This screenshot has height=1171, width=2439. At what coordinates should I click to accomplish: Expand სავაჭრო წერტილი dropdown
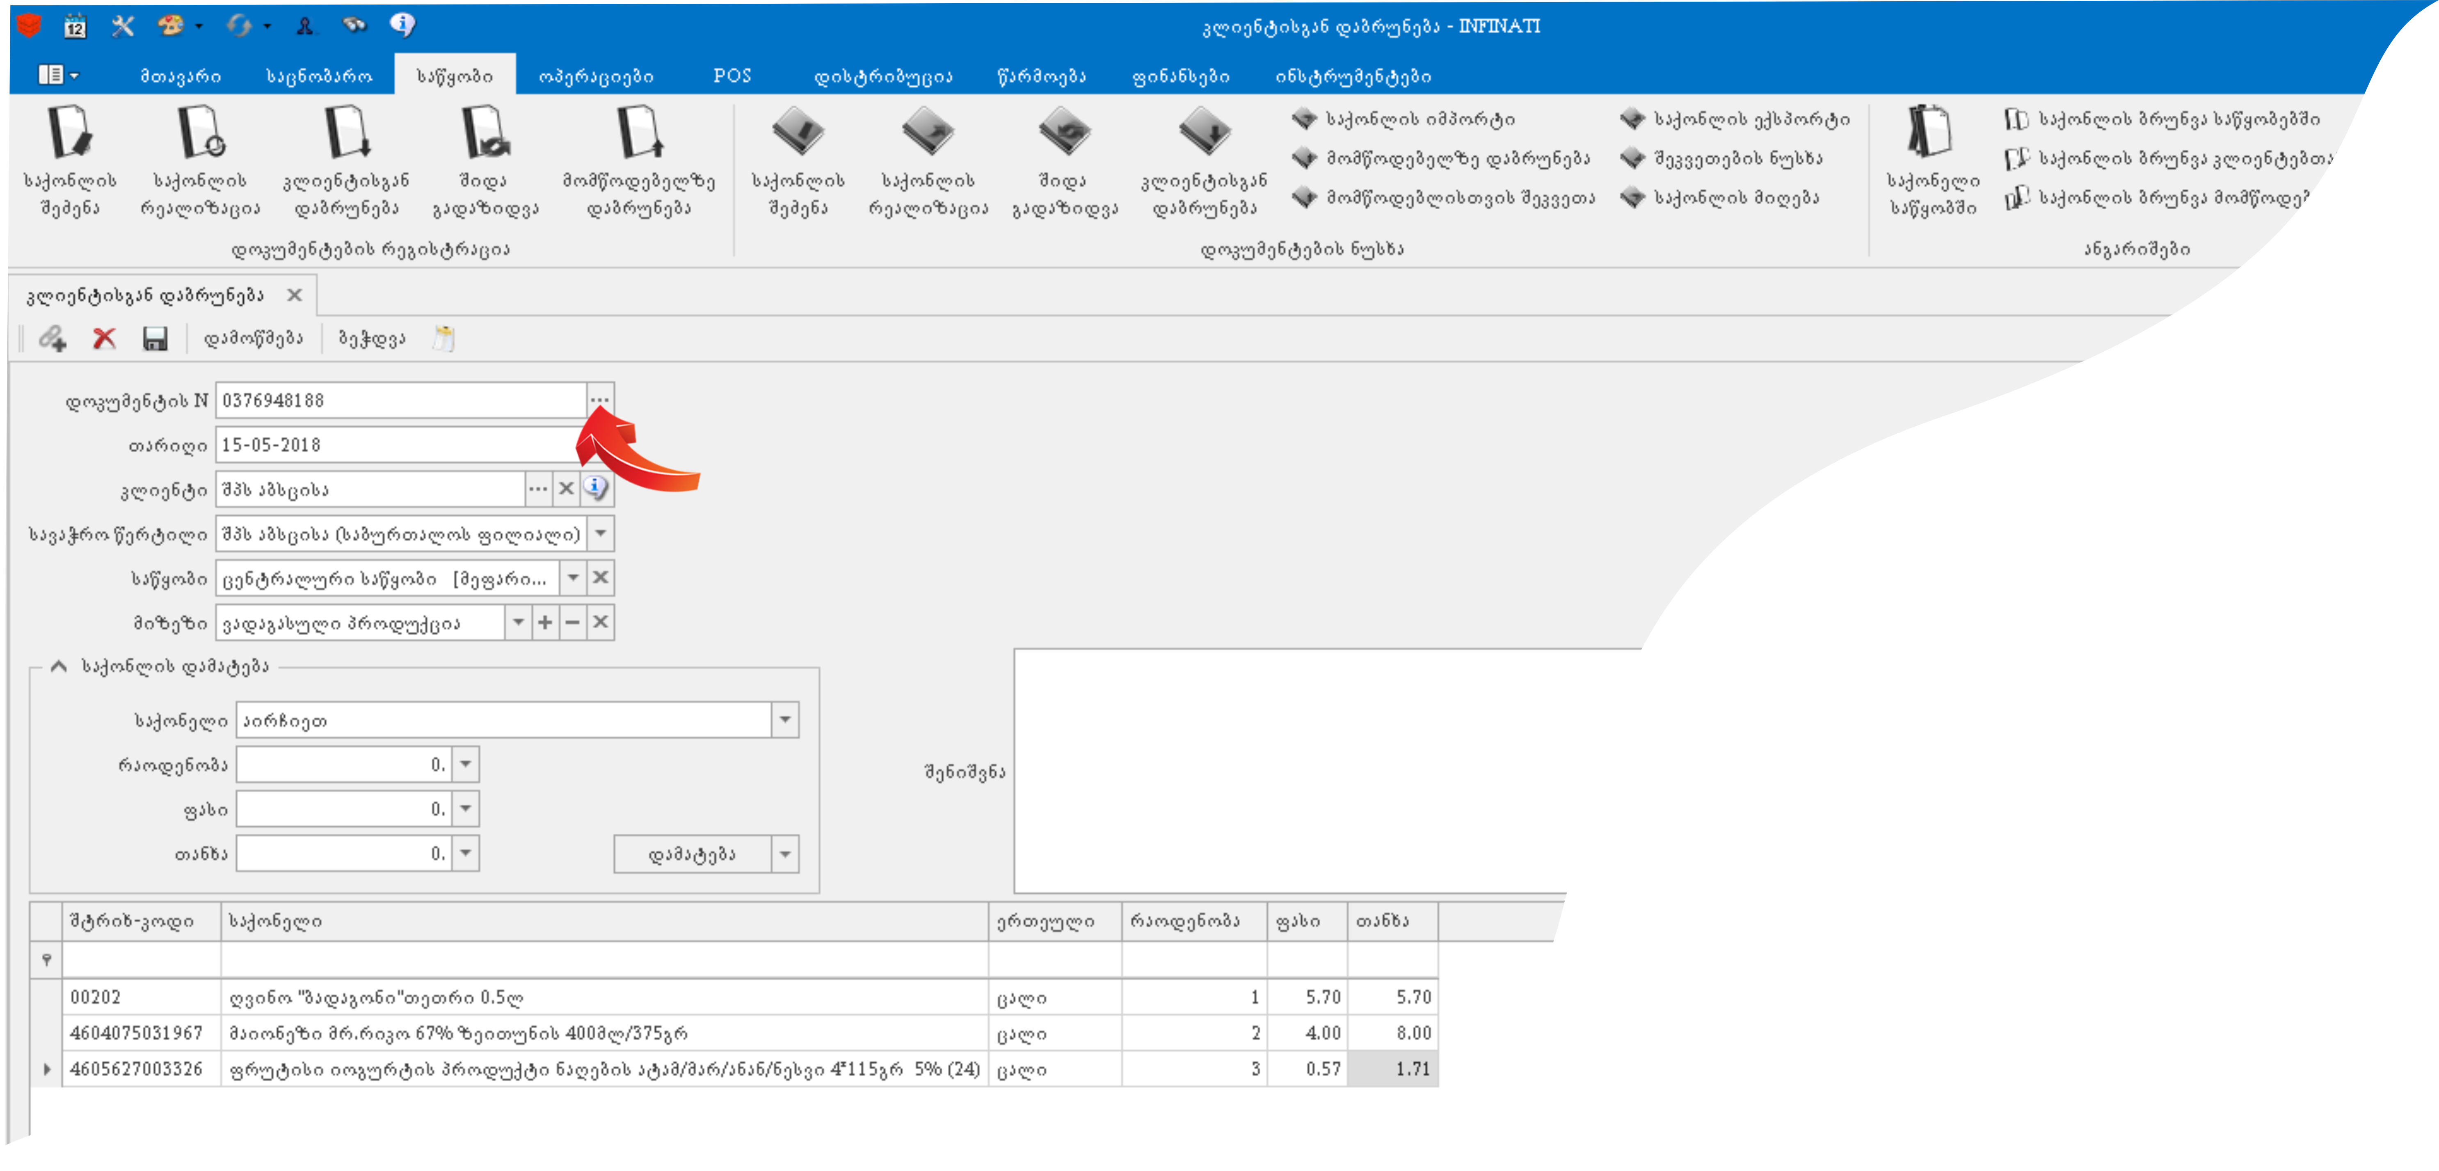tap(600, 533)
